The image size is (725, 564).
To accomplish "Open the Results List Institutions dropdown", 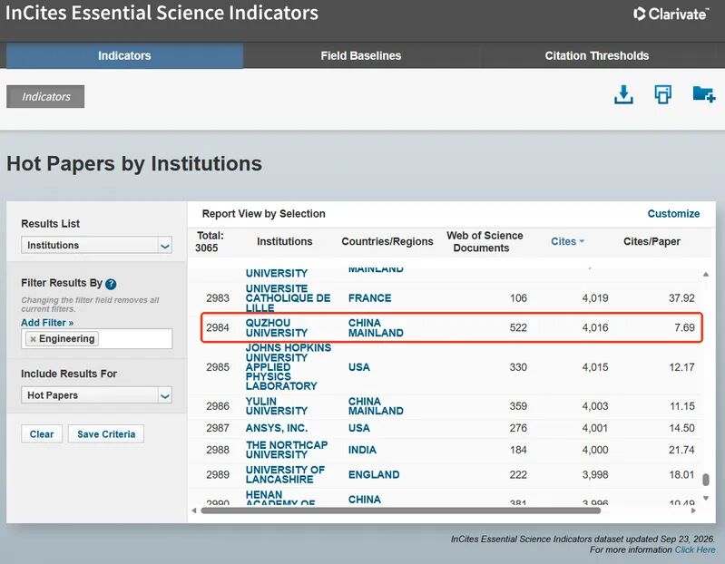I will (x=96, y=245).
